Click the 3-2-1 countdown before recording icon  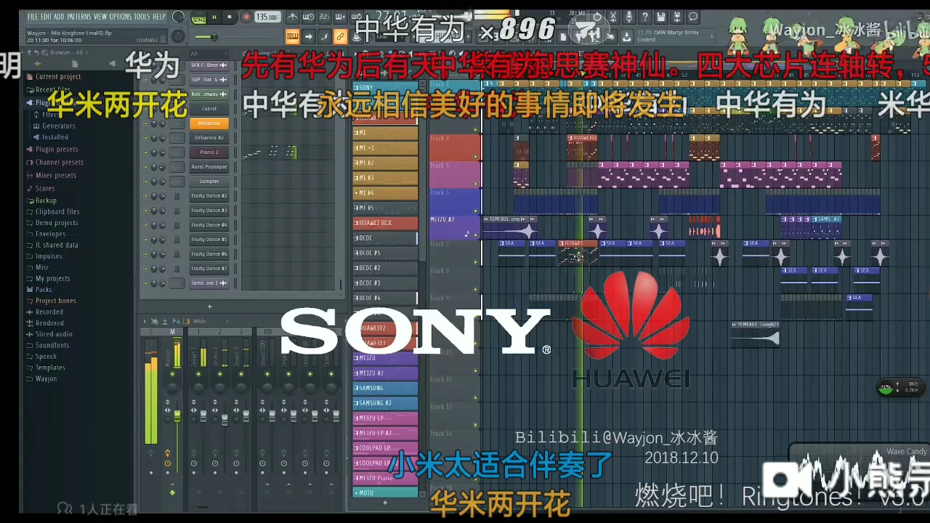pyautogui.click(x=325, y=16)
